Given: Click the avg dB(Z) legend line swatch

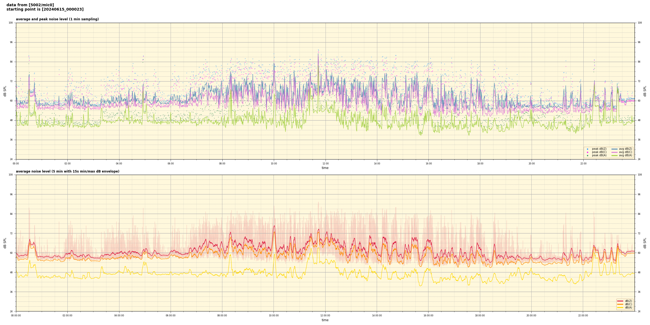Looking at the screenshot, I should (614, 149).
